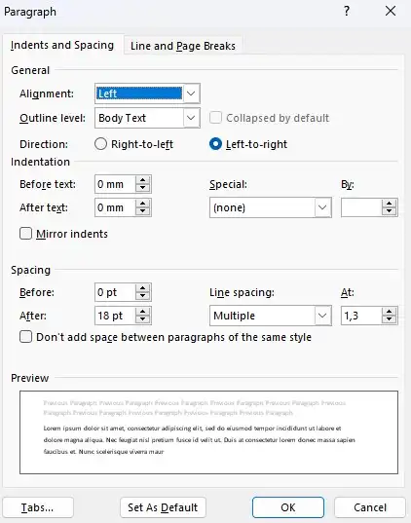Click the help question mark icon
The width and height of the screenshot is (411, 523).
pos(347,11)
